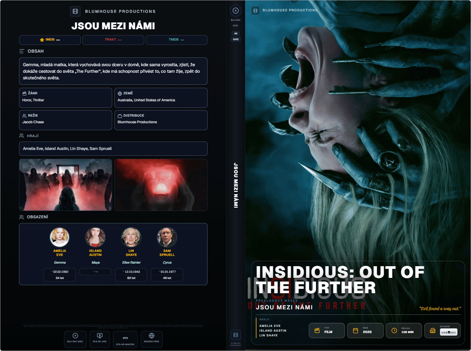Select the 16:9 4K UHD badge
This screenshot has height=351, width=471.
[x=99, y=340]
